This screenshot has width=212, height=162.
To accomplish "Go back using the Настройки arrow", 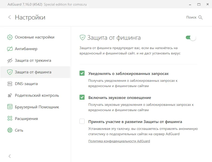I will (9, 17).
